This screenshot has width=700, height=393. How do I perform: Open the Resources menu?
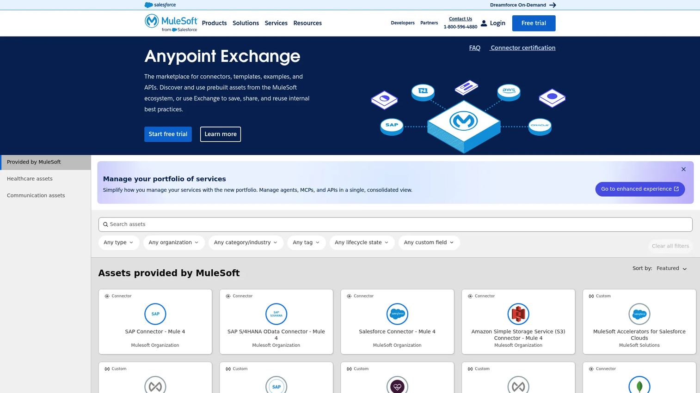click(307, 23)
